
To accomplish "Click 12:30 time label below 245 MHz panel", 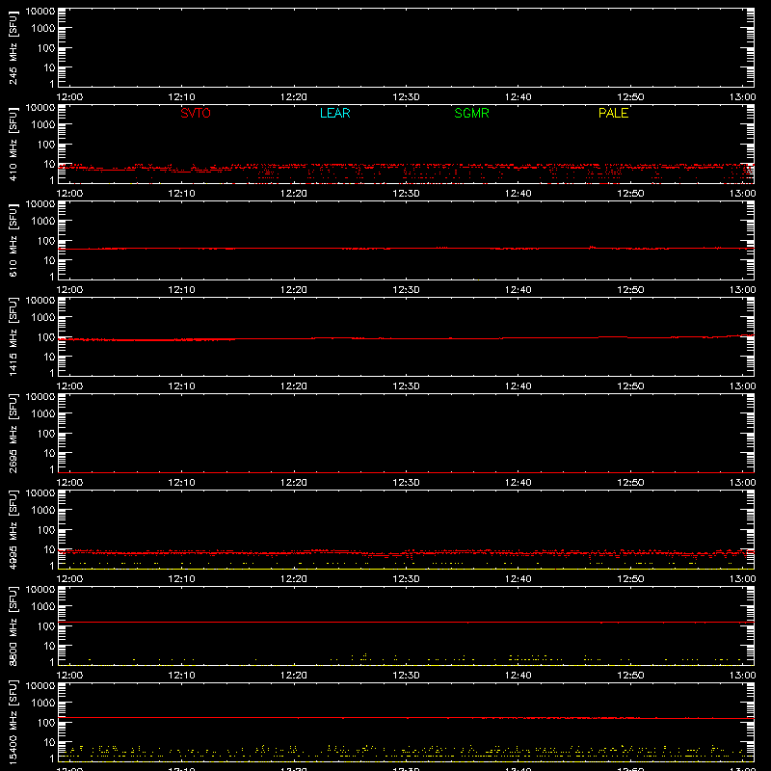I will 406,97.
